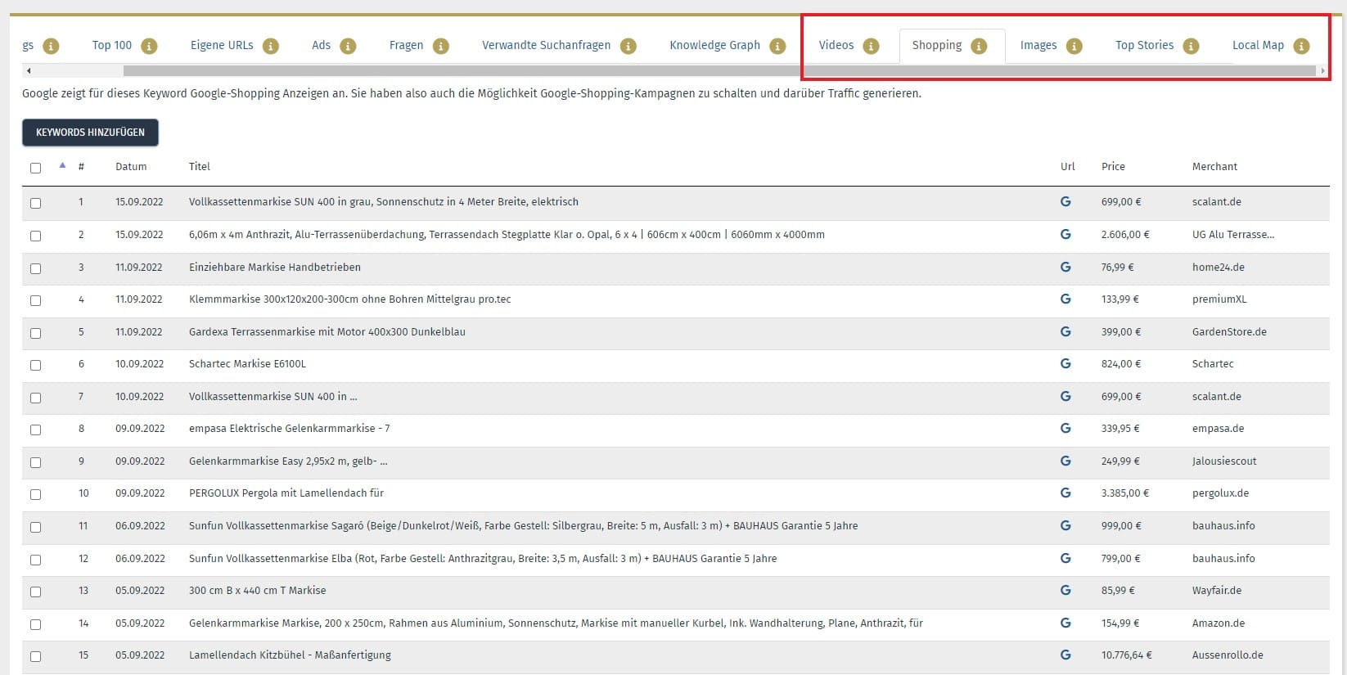Open info icon beside Shopping tab
This screenshot has height=675, width=1347.
979,46
